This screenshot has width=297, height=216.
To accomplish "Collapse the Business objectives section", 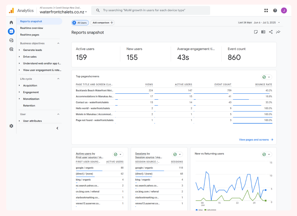I will pyautogui.click(x=58, y=43).
